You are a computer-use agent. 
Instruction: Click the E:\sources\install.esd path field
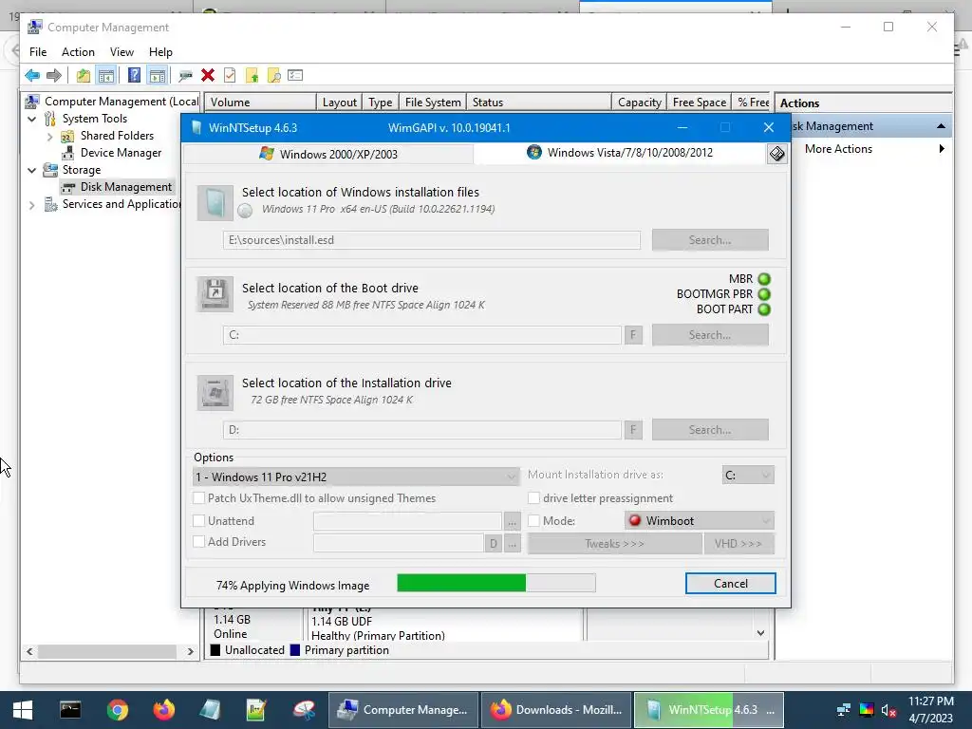pyautogui.click(x=432, y=240)
